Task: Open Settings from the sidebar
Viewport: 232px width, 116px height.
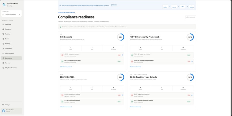Action: [11, 105]
